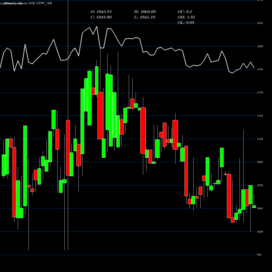Click the 1095 price axis label
Image resolution: width=272 pixels, height=272 pixels.
(x=260, y=162)
